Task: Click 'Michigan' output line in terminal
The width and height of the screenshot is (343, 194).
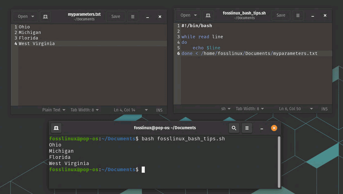Action: click(61, 151)
